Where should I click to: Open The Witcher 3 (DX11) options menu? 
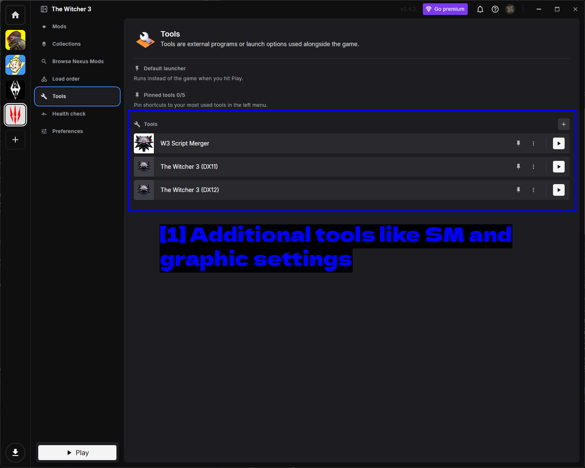(533, 167)
